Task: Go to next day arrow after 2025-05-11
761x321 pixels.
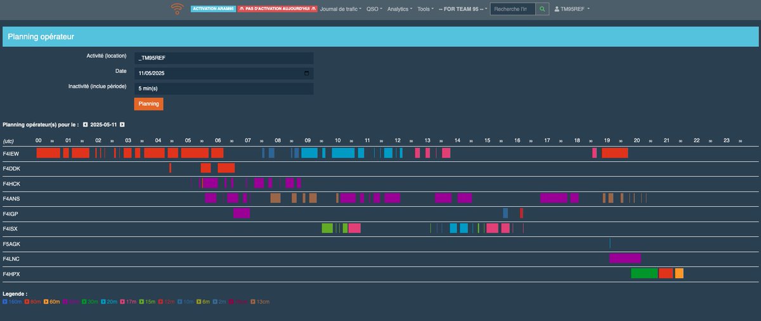Action: tap(122, 124)
